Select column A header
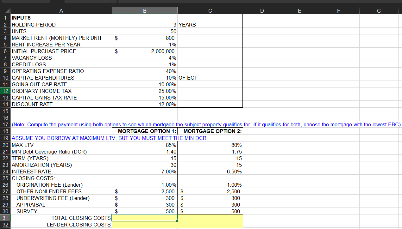The height and width of the screenshot is (229, 402). (61, 11)
